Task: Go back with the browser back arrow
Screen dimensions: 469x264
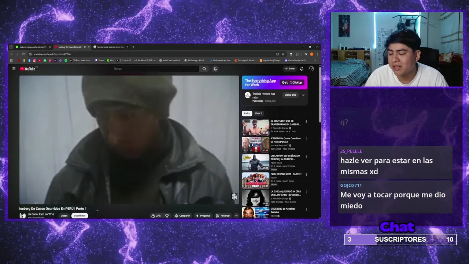Action: [11, 54]
